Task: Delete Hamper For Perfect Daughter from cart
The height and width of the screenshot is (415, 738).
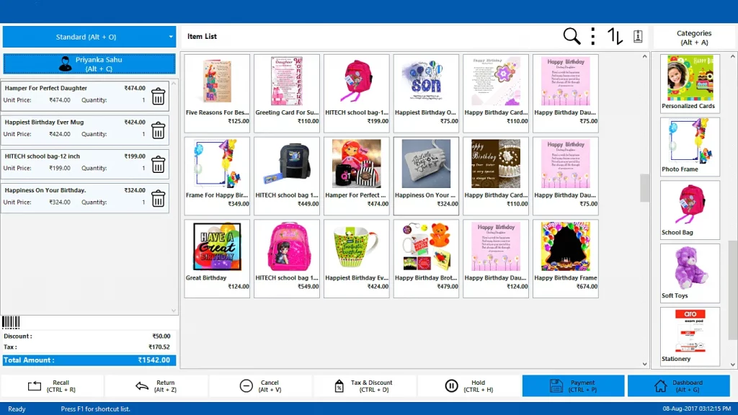Action: (158, 97)
